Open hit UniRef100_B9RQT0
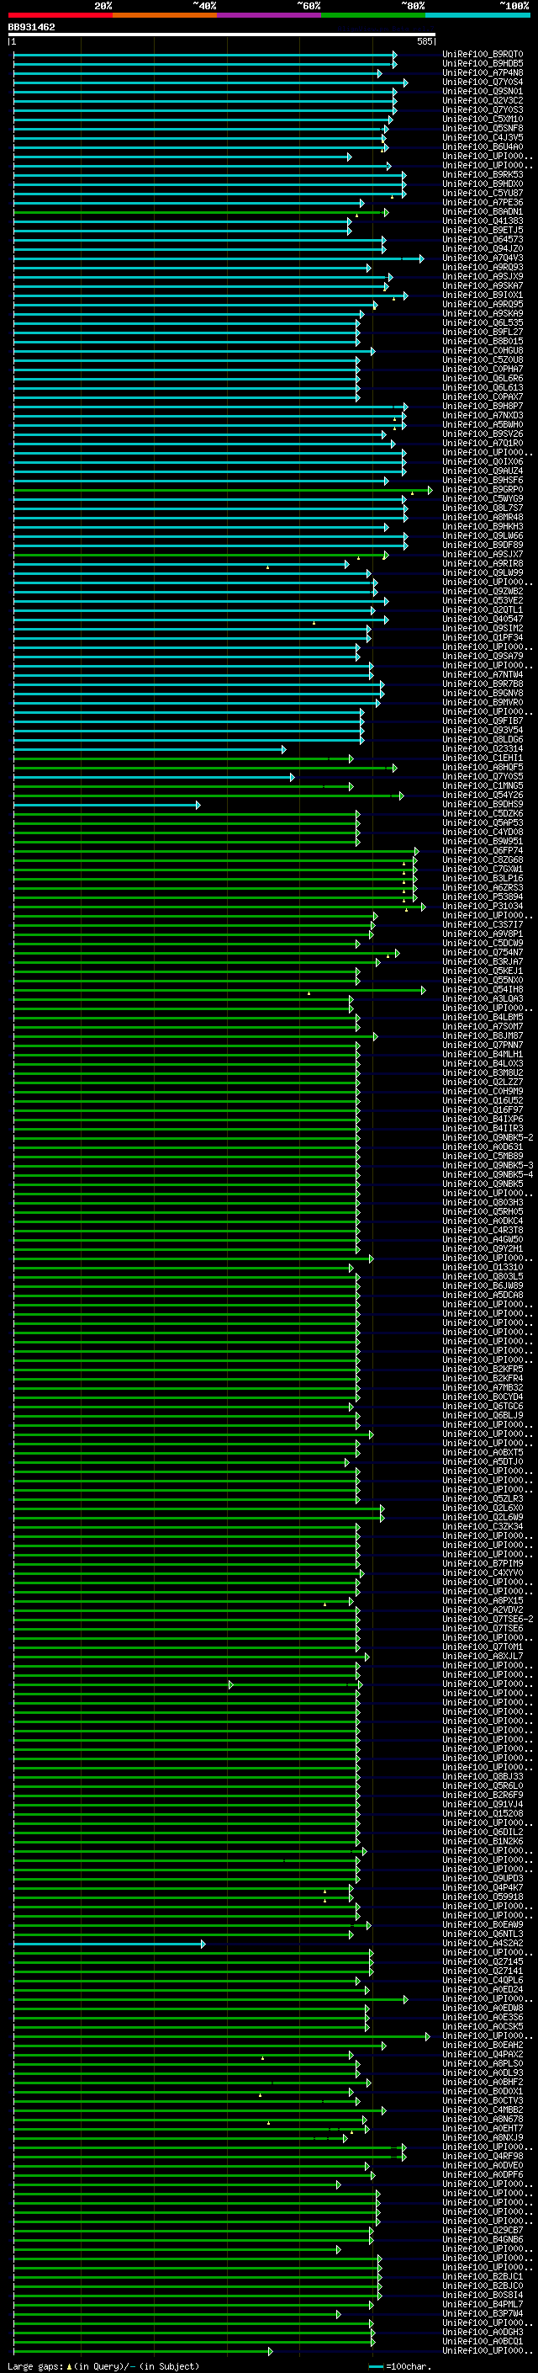The image size is (538, 2373). (x=483, y=55)
